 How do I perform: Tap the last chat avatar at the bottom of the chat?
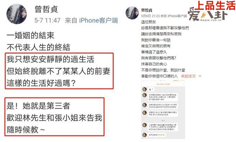[144, 135]
